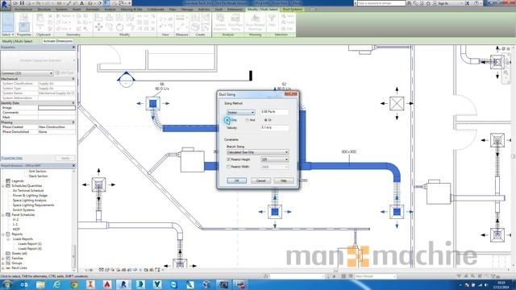The width and height of the screenshot is (516, 290).
Task: Click the Save icon in quick access toolbar
Action: (x=22, y=3)
